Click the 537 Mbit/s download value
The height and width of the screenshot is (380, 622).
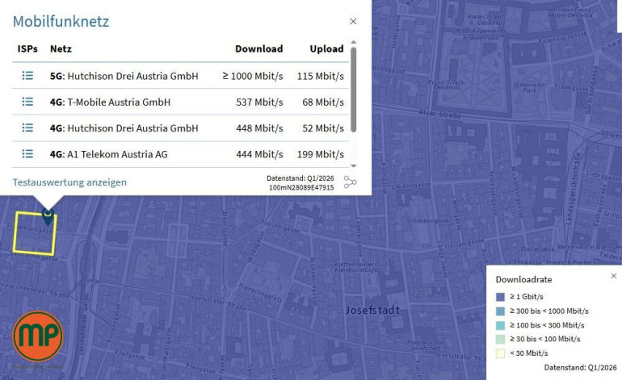[259, 102]
